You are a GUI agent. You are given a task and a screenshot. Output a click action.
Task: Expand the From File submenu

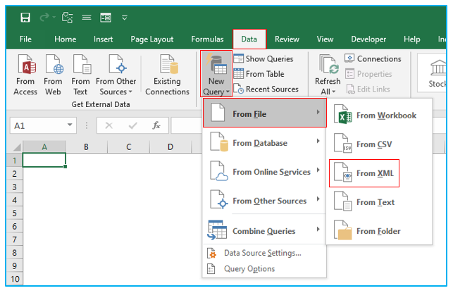coord(265,113)
